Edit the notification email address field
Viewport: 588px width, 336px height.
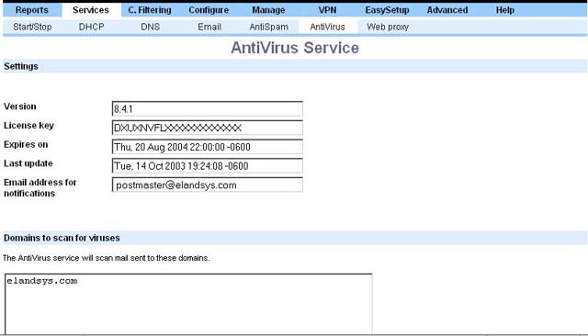pos(208,185)
